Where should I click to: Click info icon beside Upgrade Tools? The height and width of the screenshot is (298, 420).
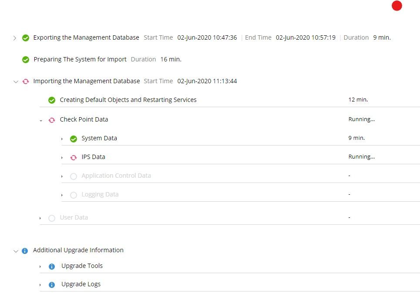click(x=52, y=266)
